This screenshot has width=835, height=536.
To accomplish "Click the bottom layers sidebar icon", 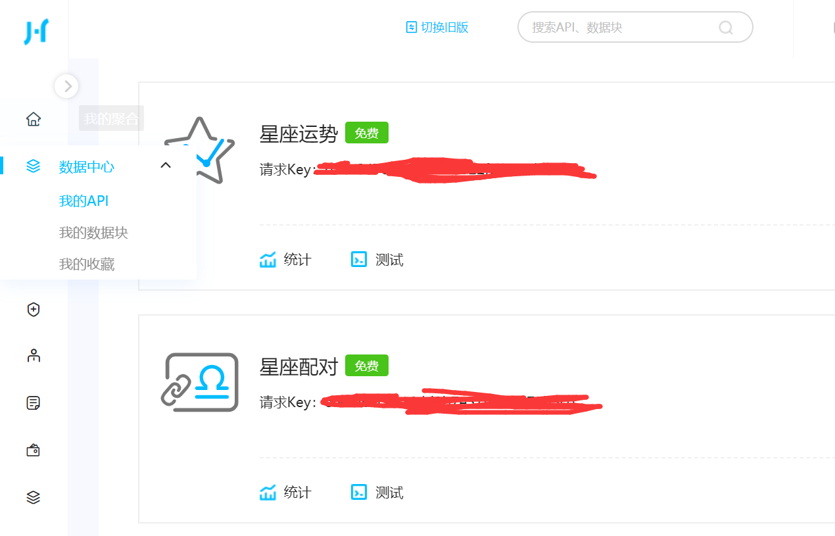I will 34,497.
